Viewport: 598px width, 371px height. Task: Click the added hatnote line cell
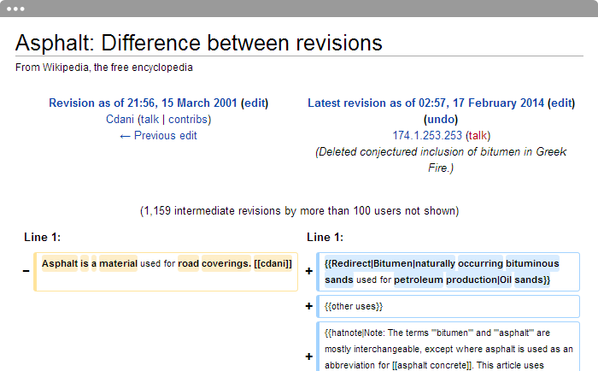[x=449, y=346]
